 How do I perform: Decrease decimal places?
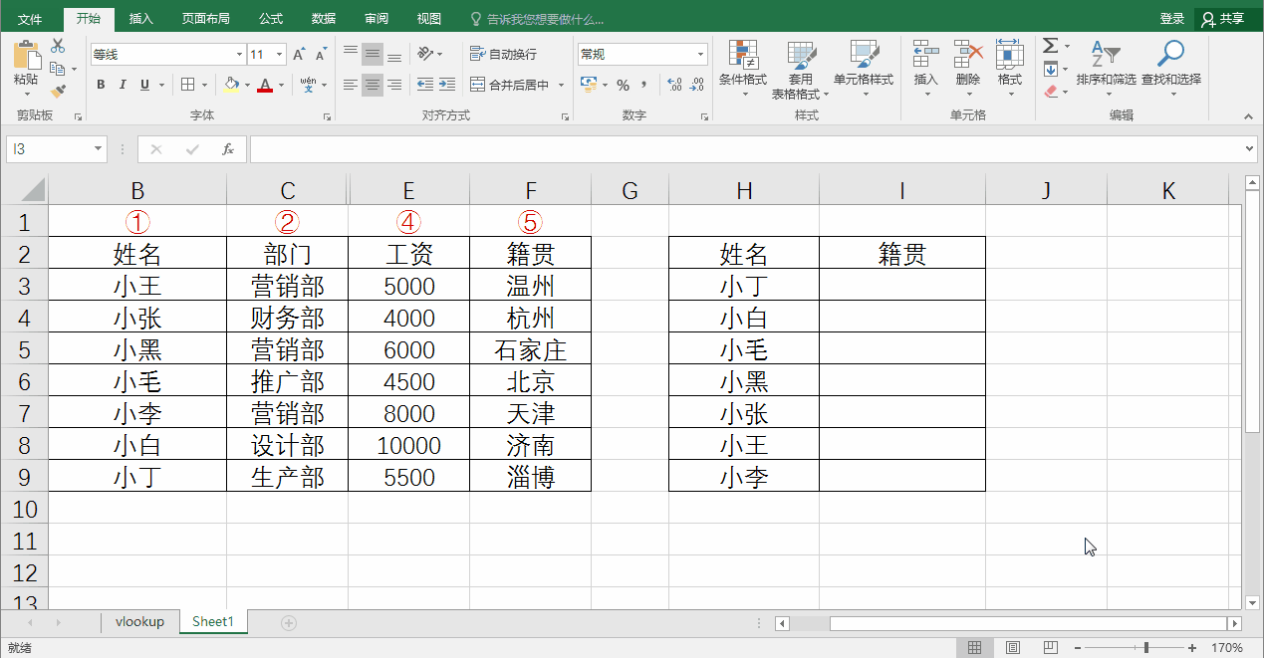(696, 86)
